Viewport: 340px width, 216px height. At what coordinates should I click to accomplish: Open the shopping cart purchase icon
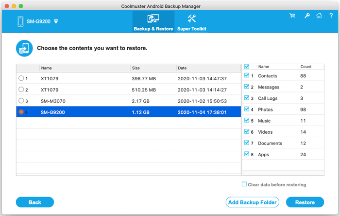(292, 16)
